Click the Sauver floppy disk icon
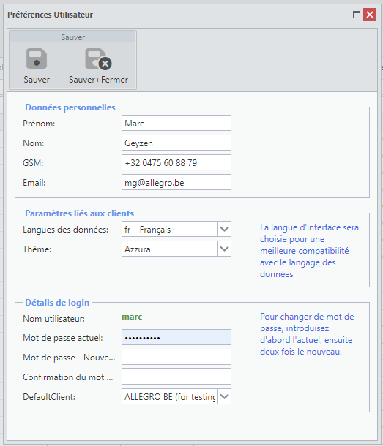This screenshot has height=446, width=383. [x=37, y=59]
